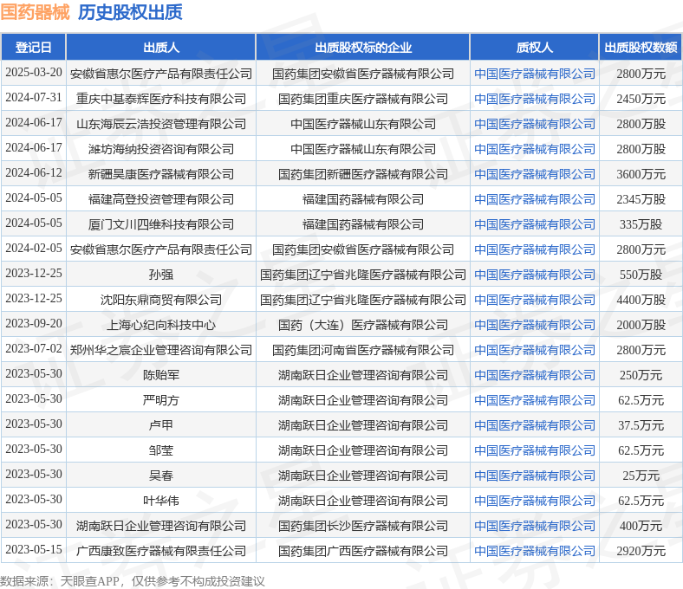Select the date cell 2024-02-05
The width and height of the screenshot is (683, 589).
click(34, 248)
